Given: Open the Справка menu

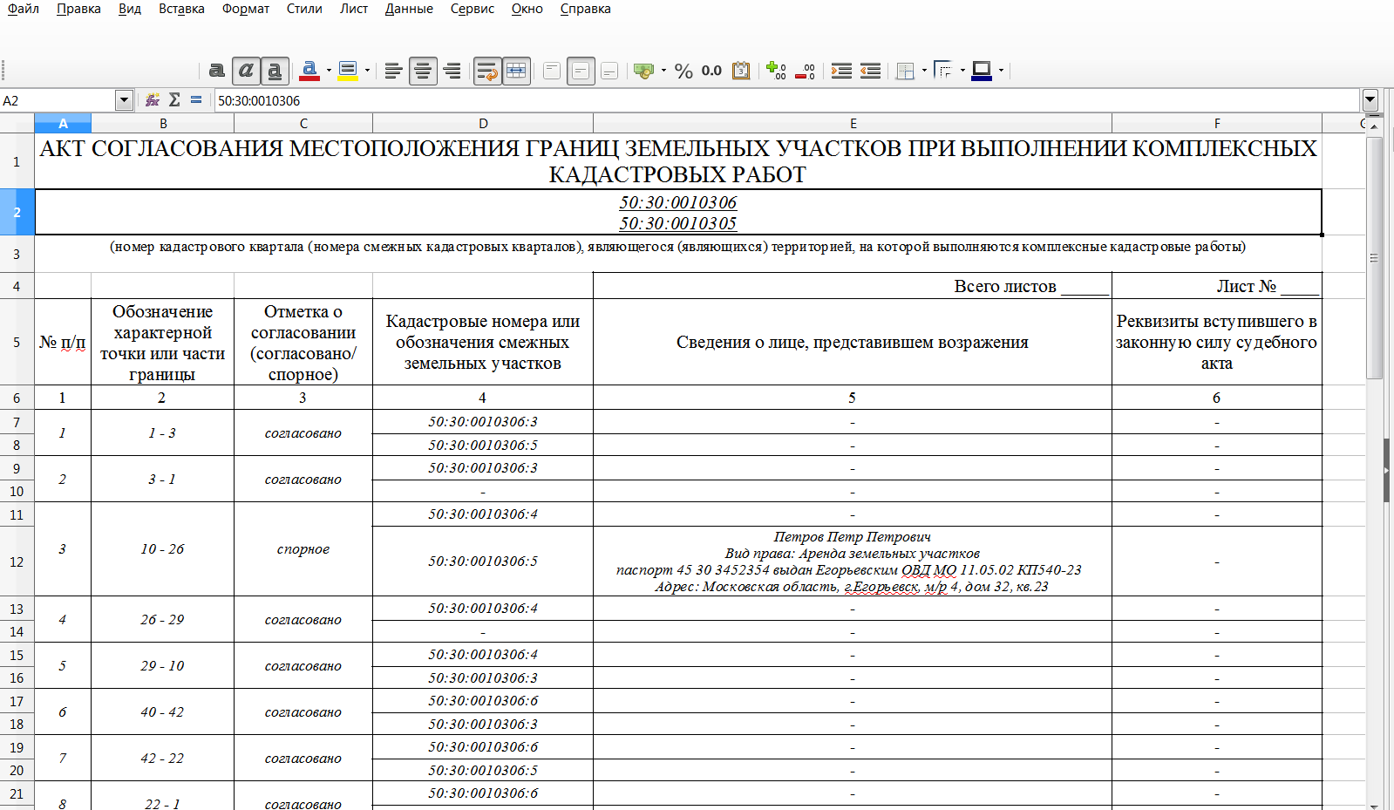Looking at the screenshot, I should pyautogui.click(x=585, y=9).
